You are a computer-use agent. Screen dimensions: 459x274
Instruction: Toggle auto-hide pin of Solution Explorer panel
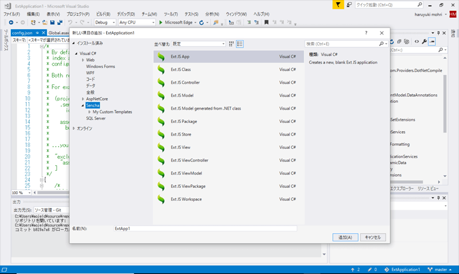(438, 33)
